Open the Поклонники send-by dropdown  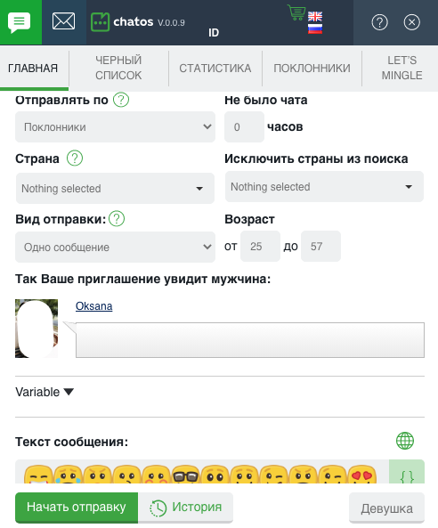click(115, 127)
